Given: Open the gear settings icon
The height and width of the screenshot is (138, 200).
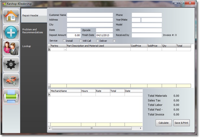Looking at the screenshot, I should (11, 64).
